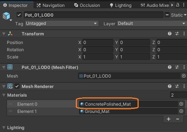The height and width of the screenshot is (132, 187).
Task: Open Transform help reference
Action: tap(170, 34)
